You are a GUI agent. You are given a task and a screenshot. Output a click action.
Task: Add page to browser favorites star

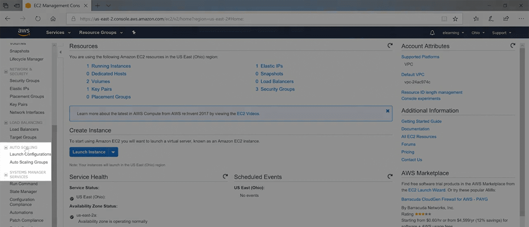tap(455, 18)
